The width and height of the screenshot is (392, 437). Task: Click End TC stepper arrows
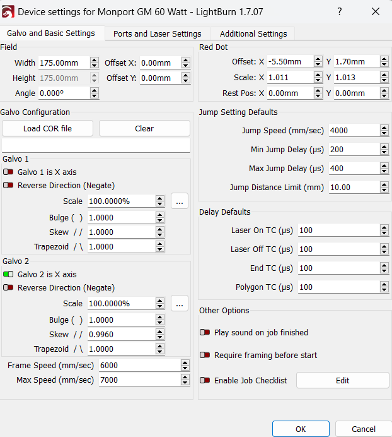[384, 268]
